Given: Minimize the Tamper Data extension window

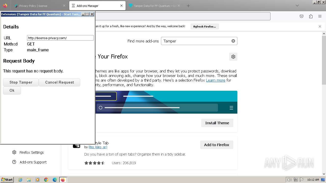Looking at the screenshot, I should [x=83, y=14].
